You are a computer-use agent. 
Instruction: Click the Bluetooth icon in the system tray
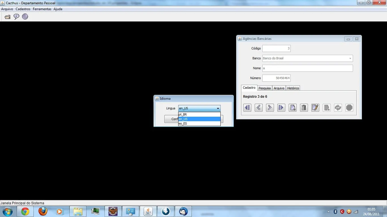coord(335,212)
